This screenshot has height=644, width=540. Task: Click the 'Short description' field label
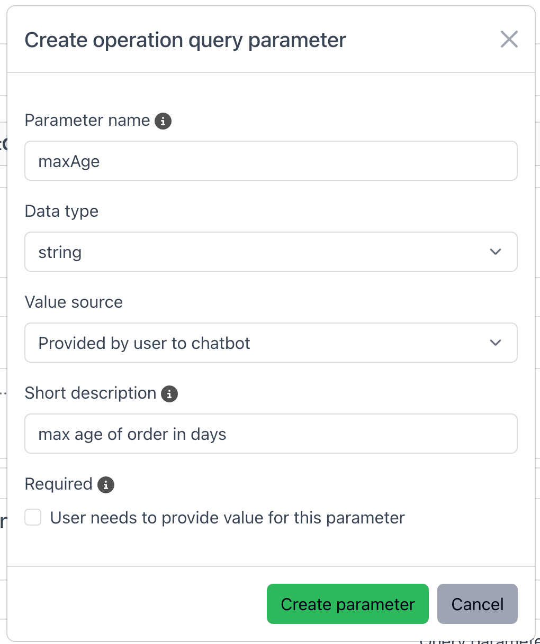tap(91, 393)
